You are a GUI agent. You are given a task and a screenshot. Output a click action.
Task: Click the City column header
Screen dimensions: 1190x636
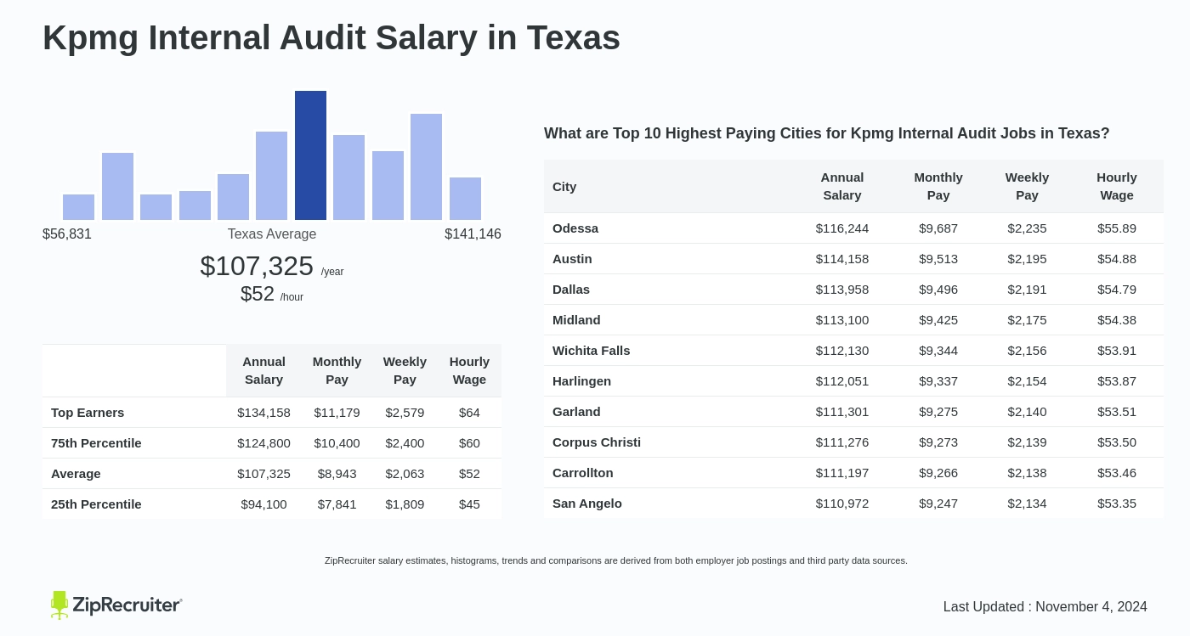tap(564, 187)
